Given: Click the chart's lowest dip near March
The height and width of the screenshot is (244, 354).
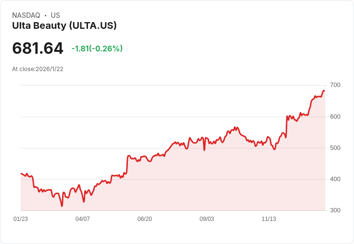Looking at the screenshot, I should pos(62,206).
